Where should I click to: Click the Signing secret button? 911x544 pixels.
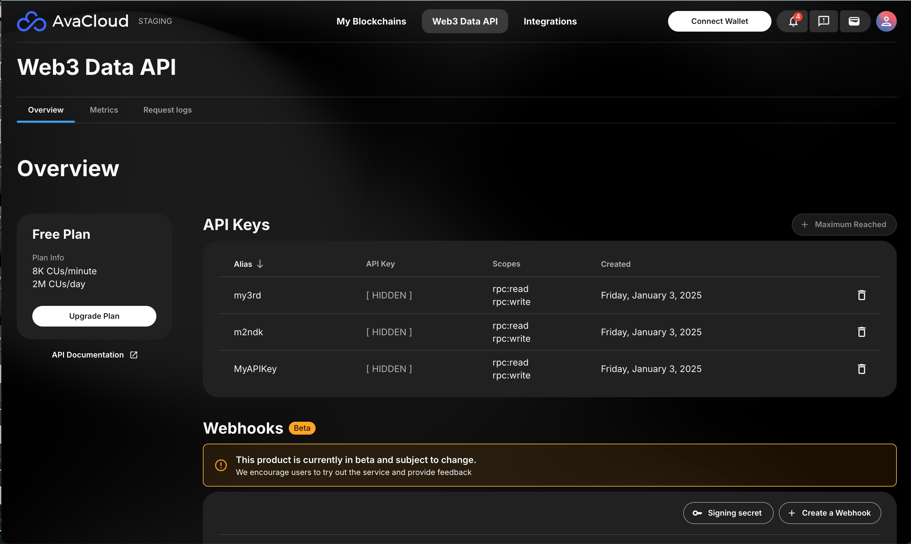coord(728,513)
